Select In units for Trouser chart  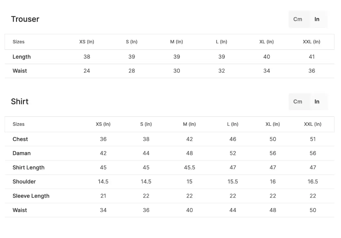317,19
